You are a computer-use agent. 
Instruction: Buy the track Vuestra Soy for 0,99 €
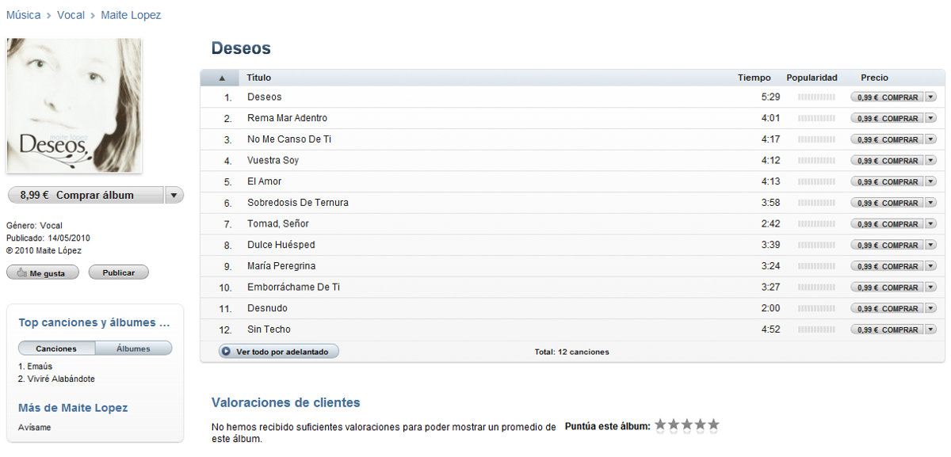[887, 161]
